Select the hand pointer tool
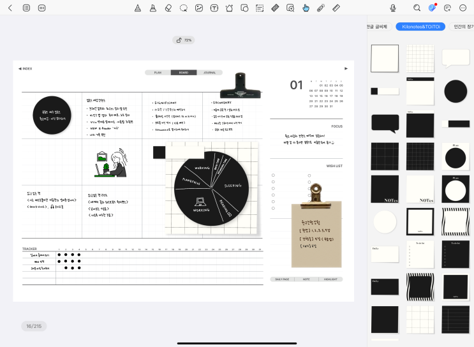This screenshot has height=347, width=474. pos(306,8)
